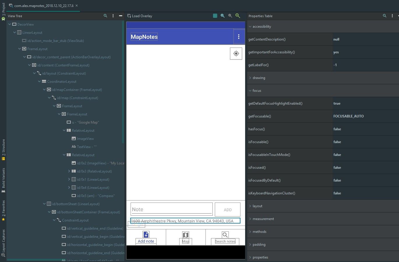Click the overflow menu in MapNotes app bar
Viewport: 399px width, 262px height.
pos(239,37)
